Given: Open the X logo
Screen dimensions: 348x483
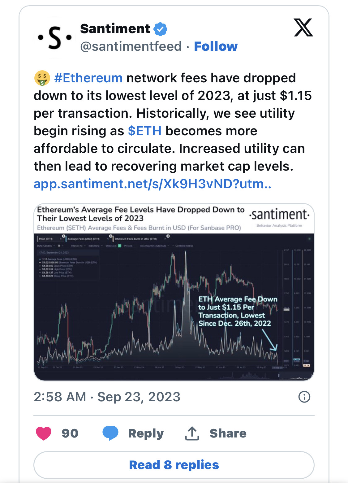Looking at the screenshot, I should 303,28.
